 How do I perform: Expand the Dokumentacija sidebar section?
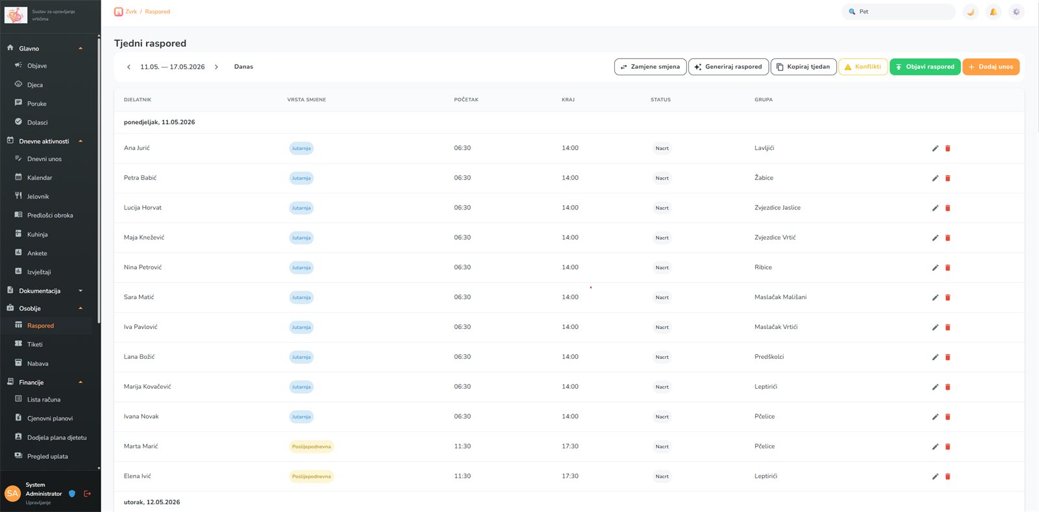tap(81, 291)
